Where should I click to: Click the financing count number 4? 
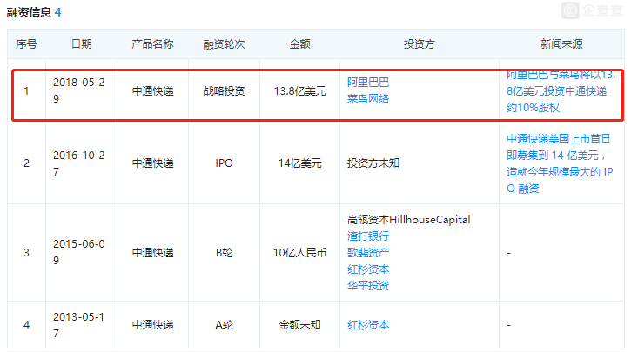pos(58,12)
